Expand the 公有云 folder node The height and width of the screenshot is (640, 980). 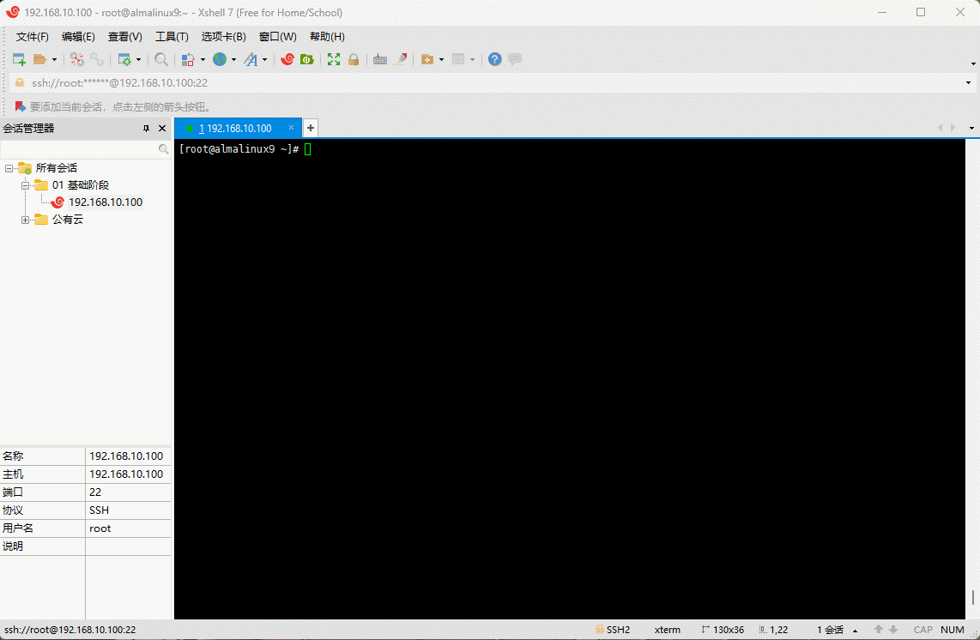26,220
